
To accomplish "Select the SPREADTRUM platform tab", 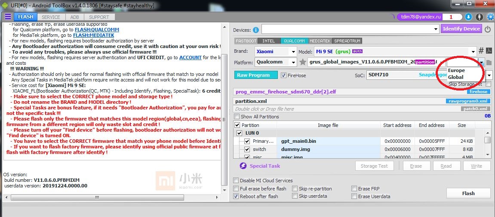I will (x=347, y=41).
